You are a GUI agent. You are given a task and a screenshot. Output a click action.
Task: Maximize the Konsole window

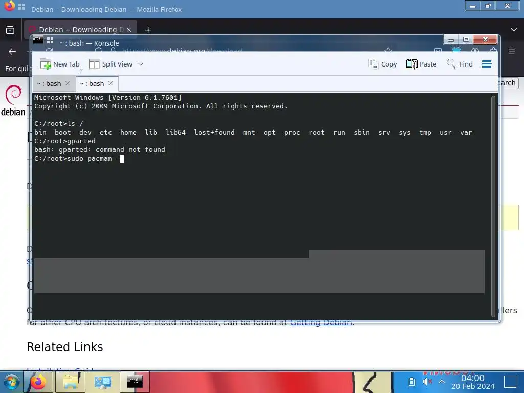pyautogui.click(x=466, y=40)
